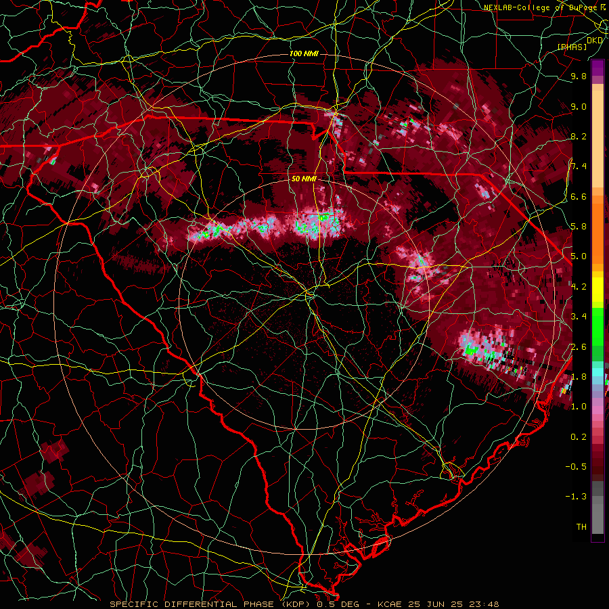This screenshot has height=609, width=609.
Task: Click the 1.8 value on the color scale
Action: [579, 377]
